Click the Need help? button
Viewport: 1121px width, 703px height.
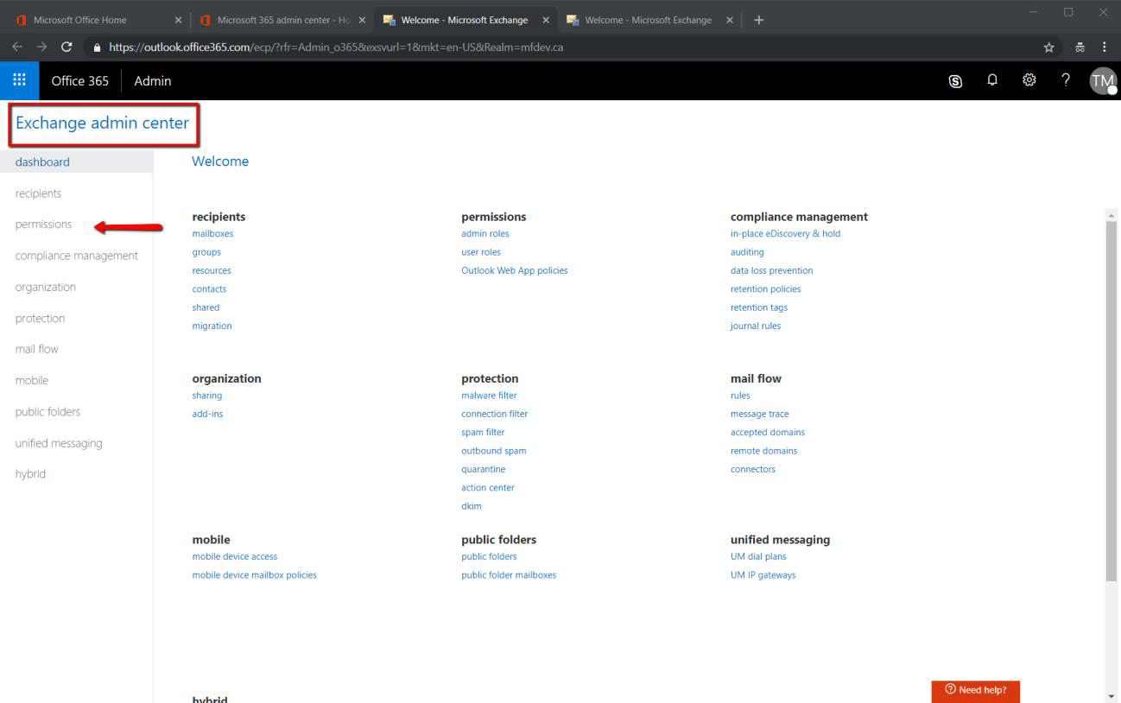975,690
